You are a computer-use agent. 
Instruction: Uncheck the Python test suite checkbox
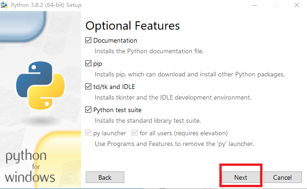tap(89, 110)
